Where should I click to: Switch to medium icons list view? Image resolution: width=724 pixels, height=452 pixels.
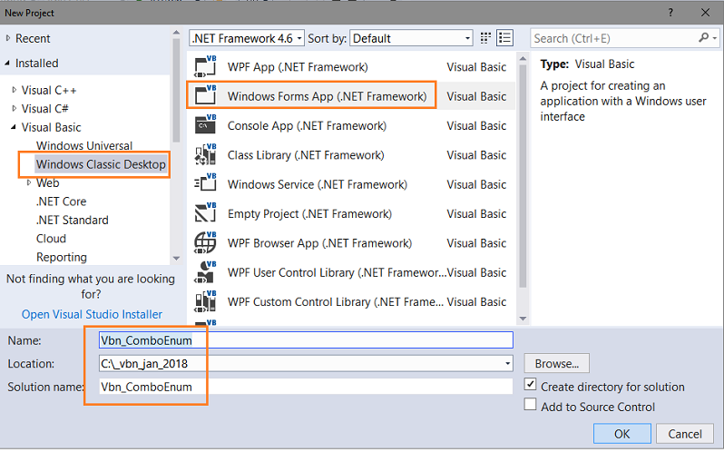(504, 38)
